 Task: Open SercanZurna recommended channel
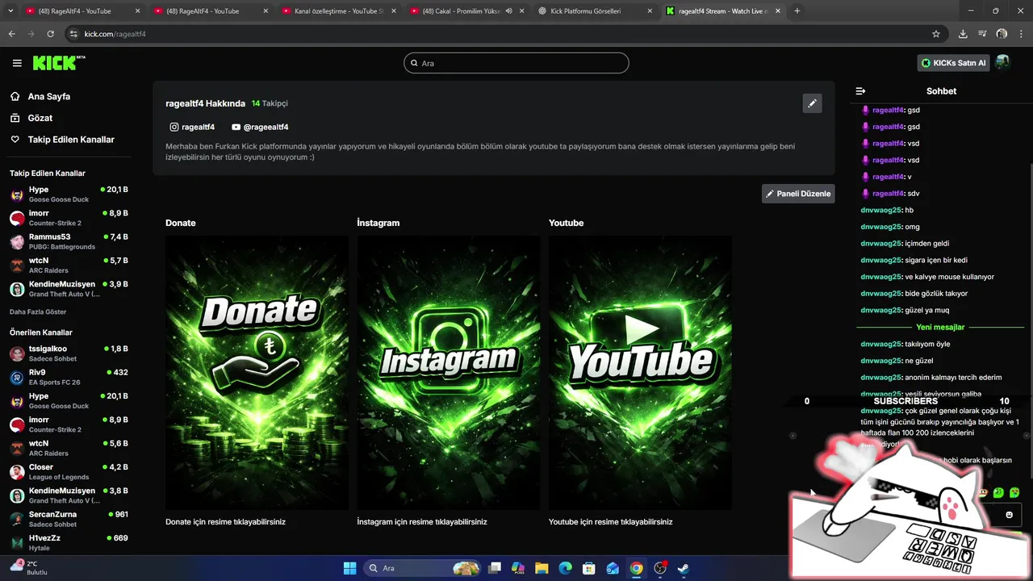(69, 519)
